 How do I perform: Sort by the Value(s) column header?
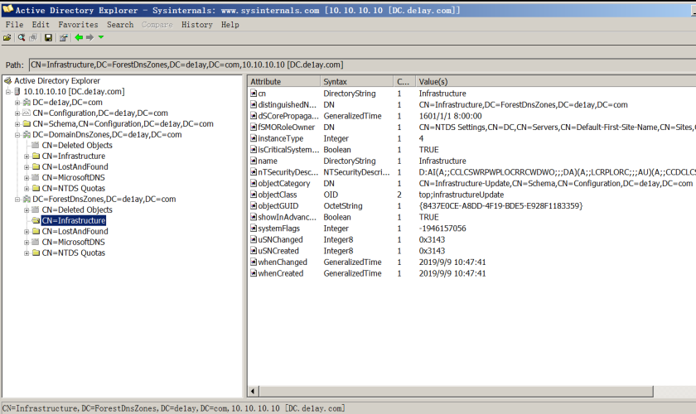[555, 82]
